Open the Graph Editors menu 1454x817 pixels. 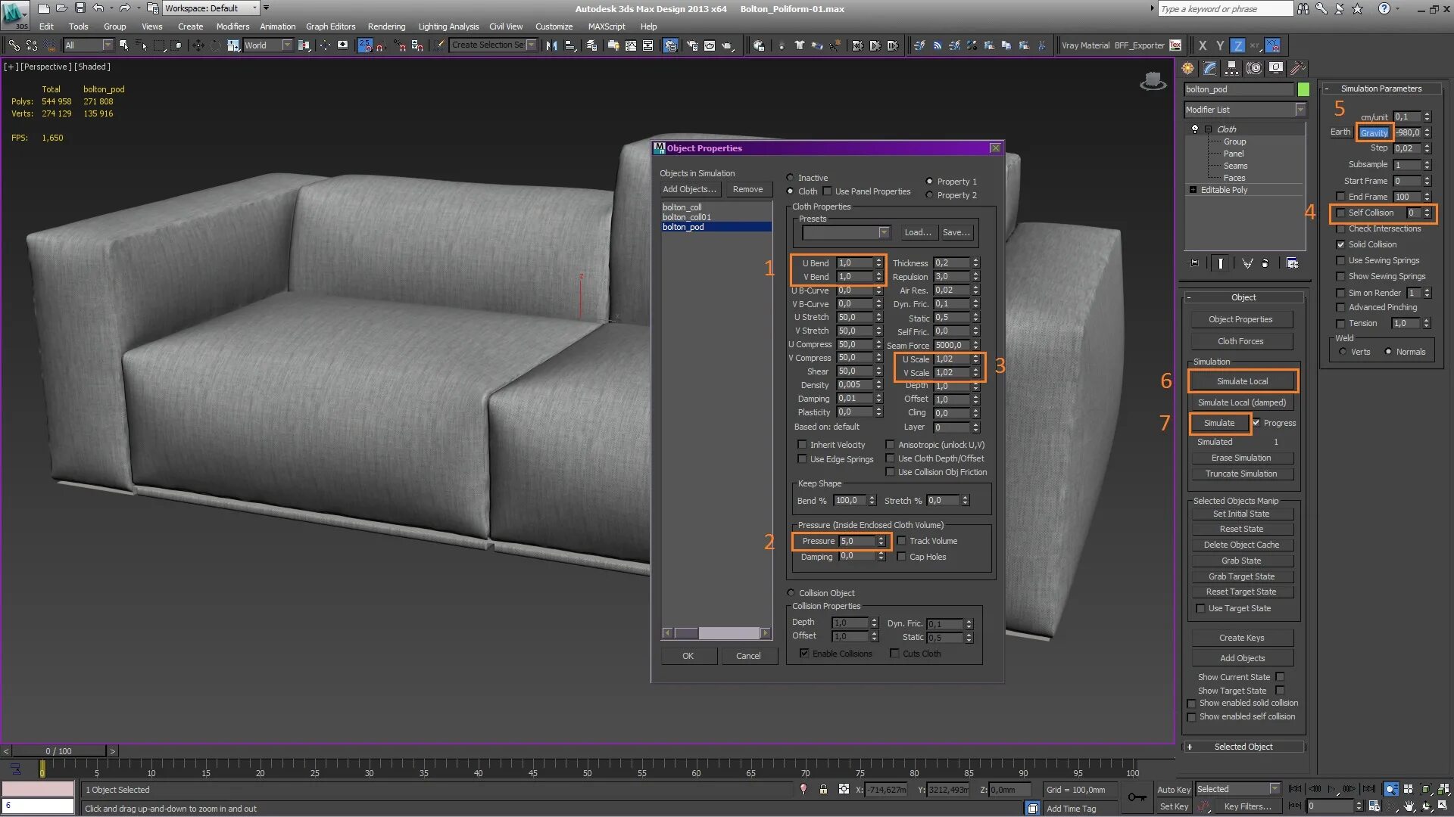tap(330, 26)
